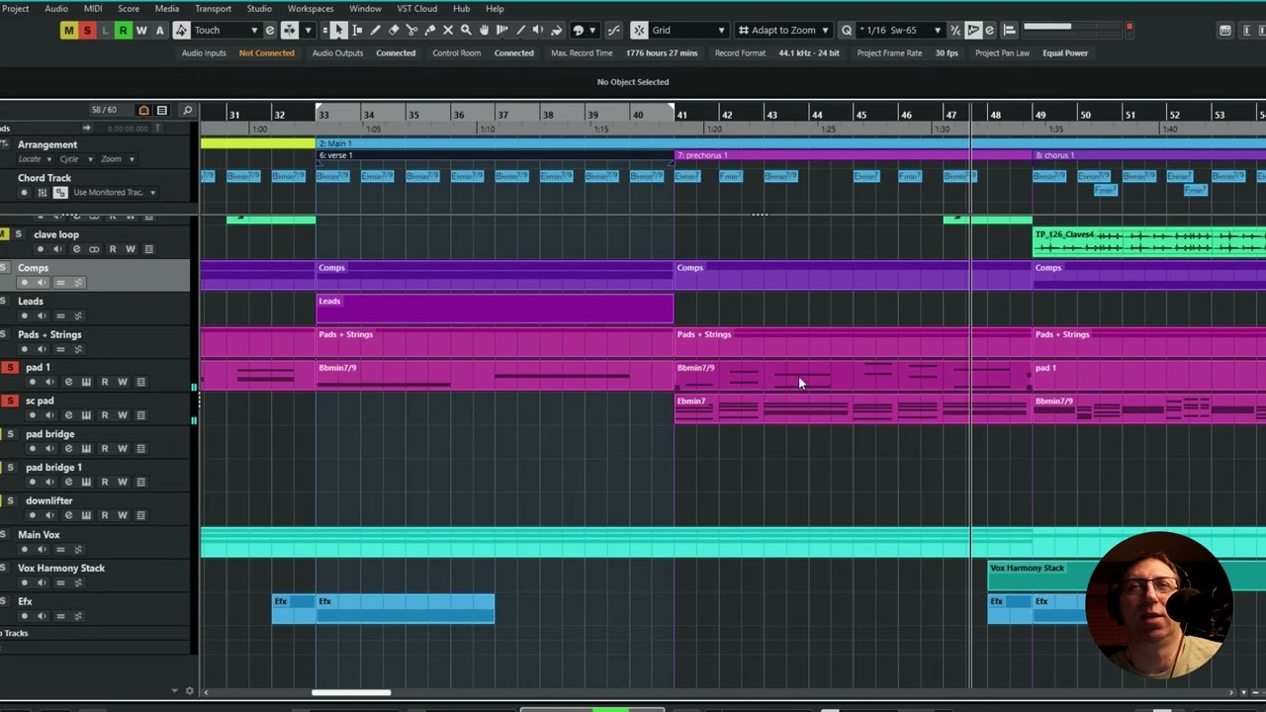Select the Glue tool
Viewport: 1266px width, 712px height.
[x=430, y=30]
